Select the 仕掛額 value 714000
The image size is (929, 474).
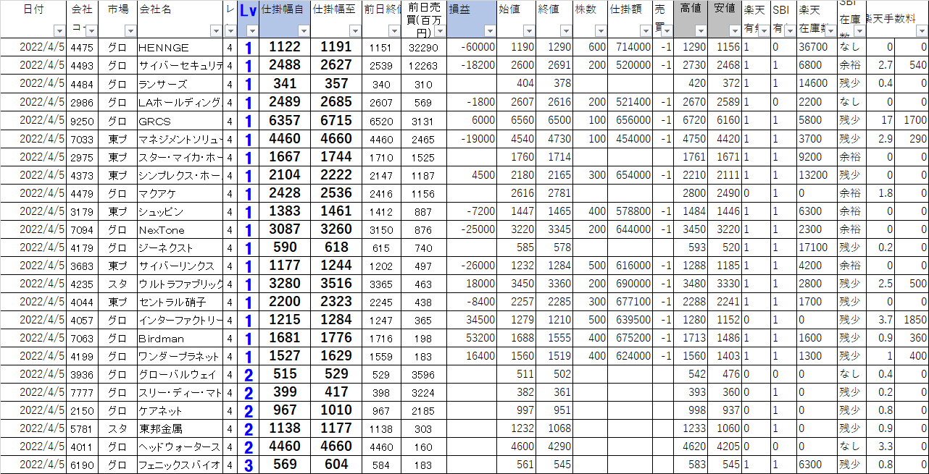tap(630, 47)
